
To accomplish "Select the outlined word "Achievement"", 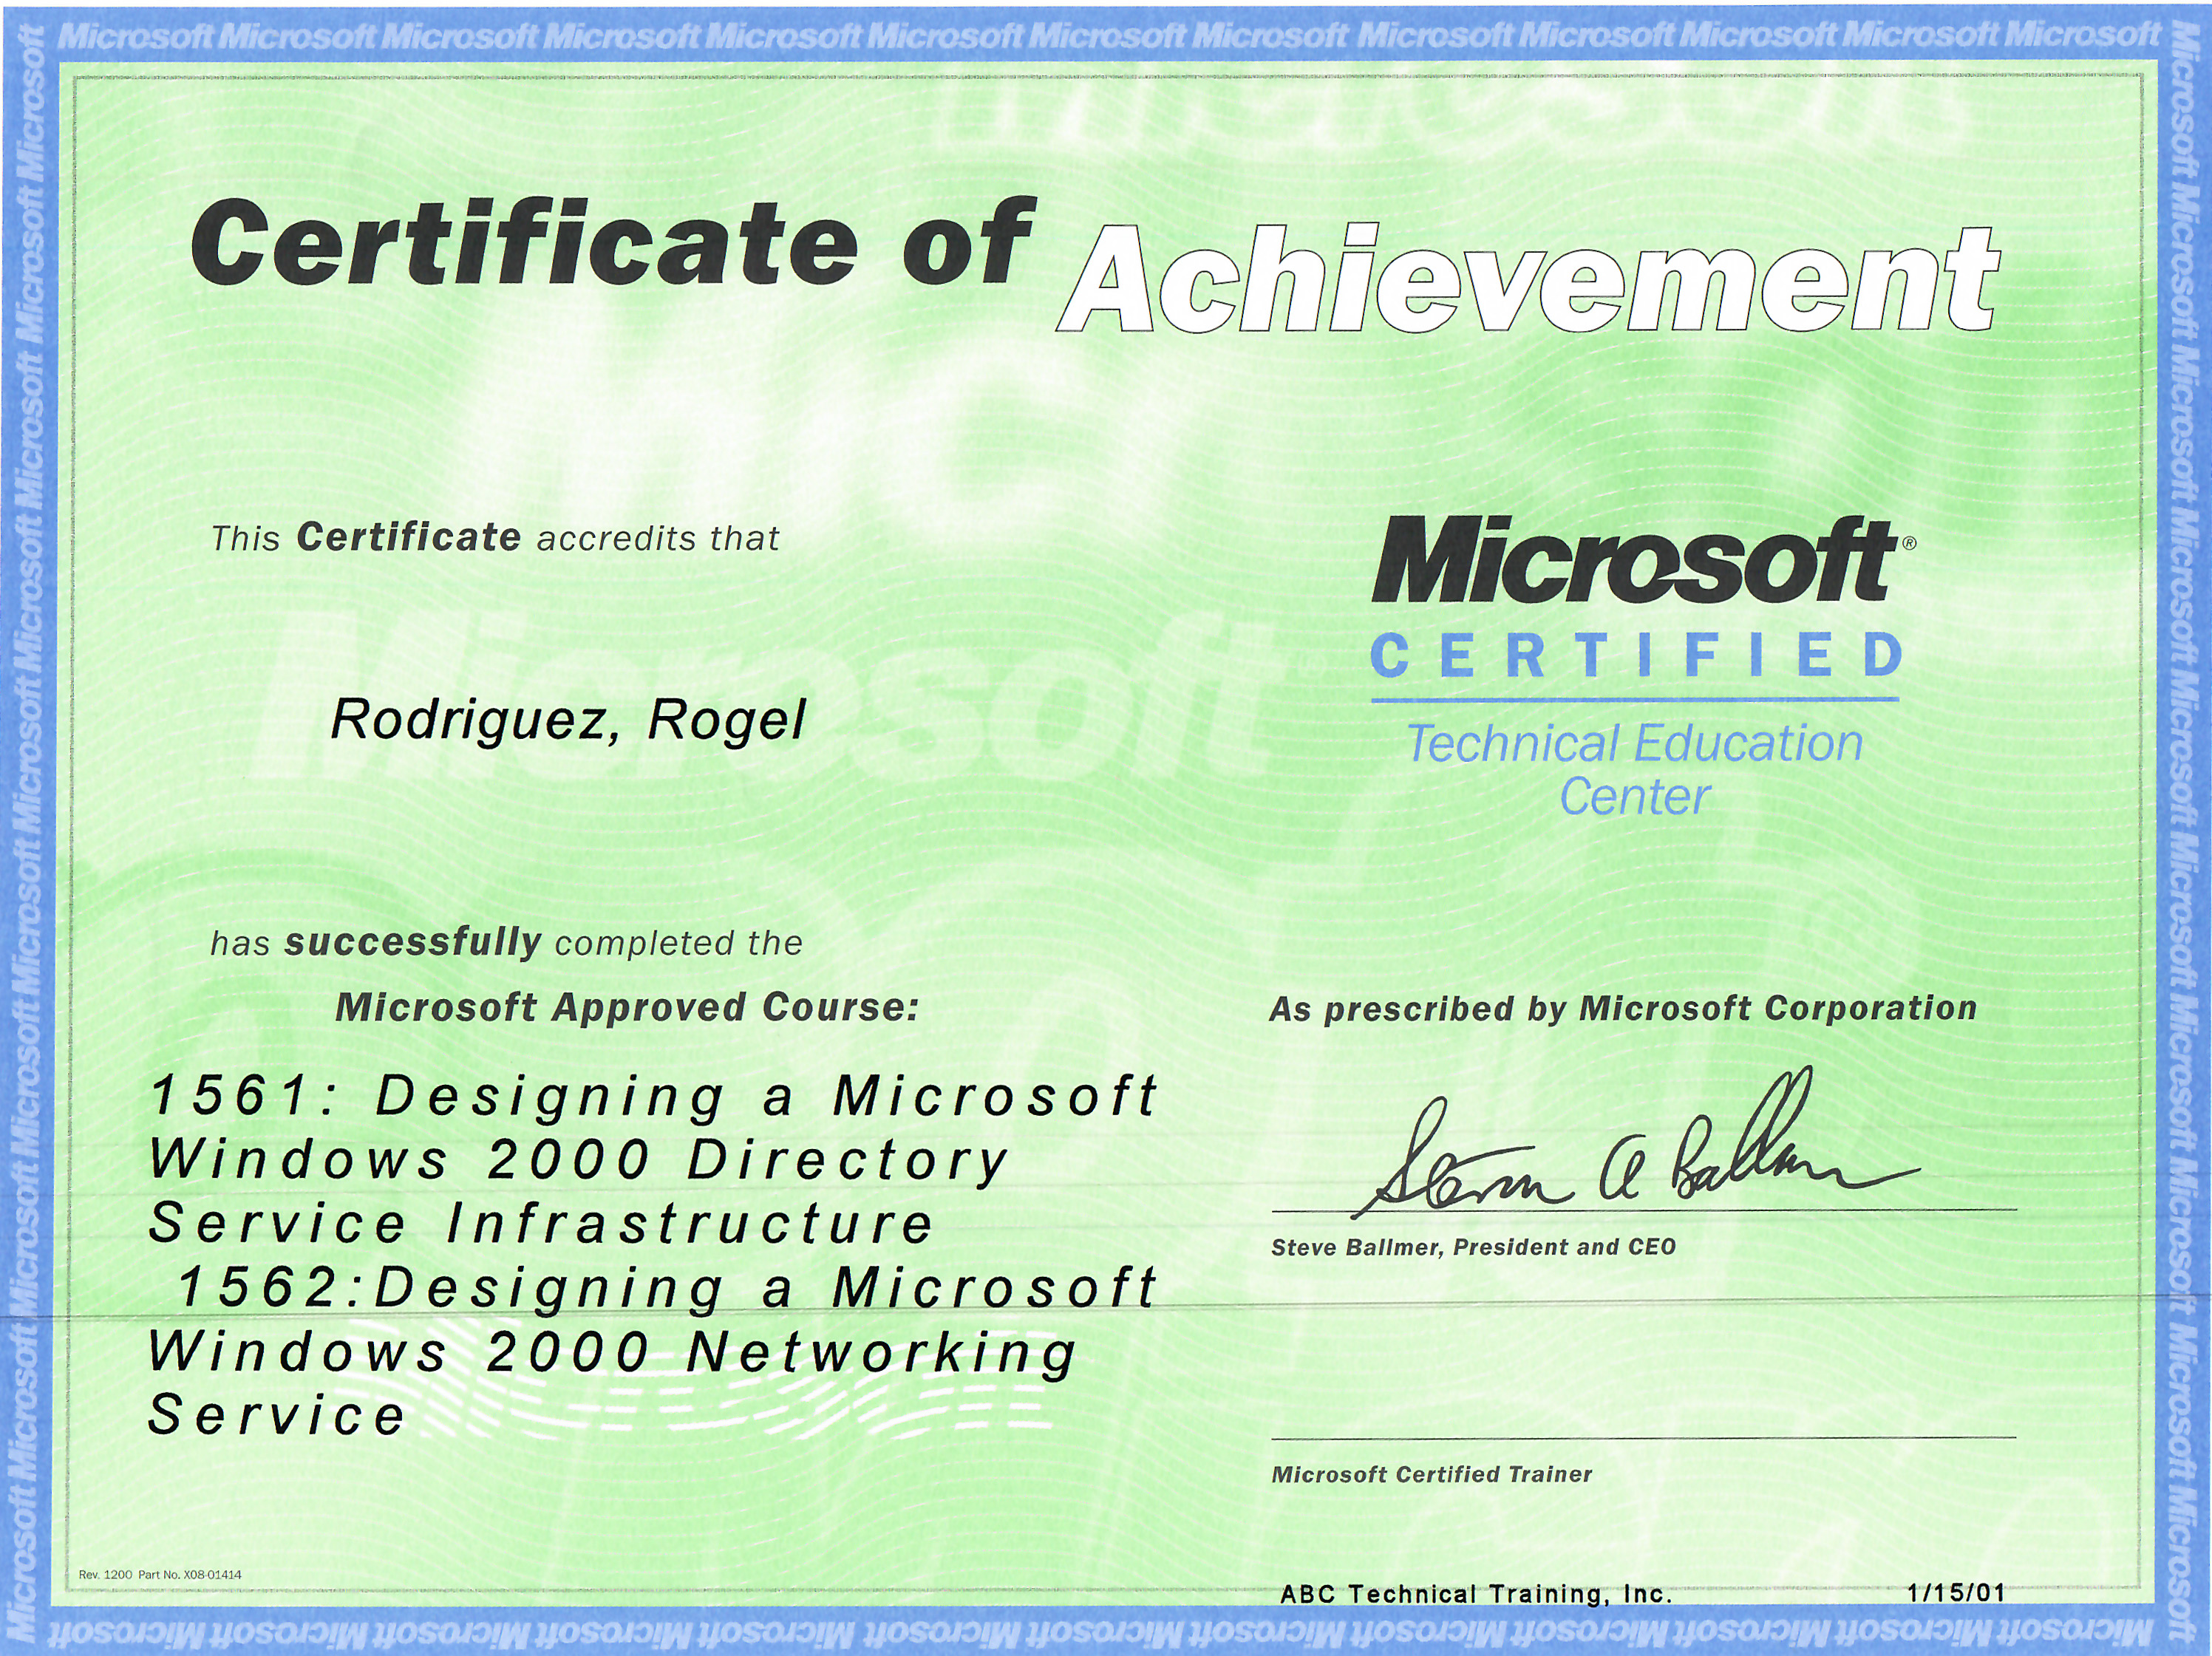I will pyautogui.click(x=1529, y=279).
